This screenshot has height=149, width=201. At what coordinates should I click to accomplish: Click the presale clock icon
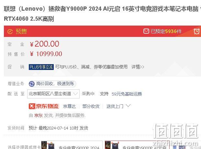pyautogui.click(x=10, y=31)
